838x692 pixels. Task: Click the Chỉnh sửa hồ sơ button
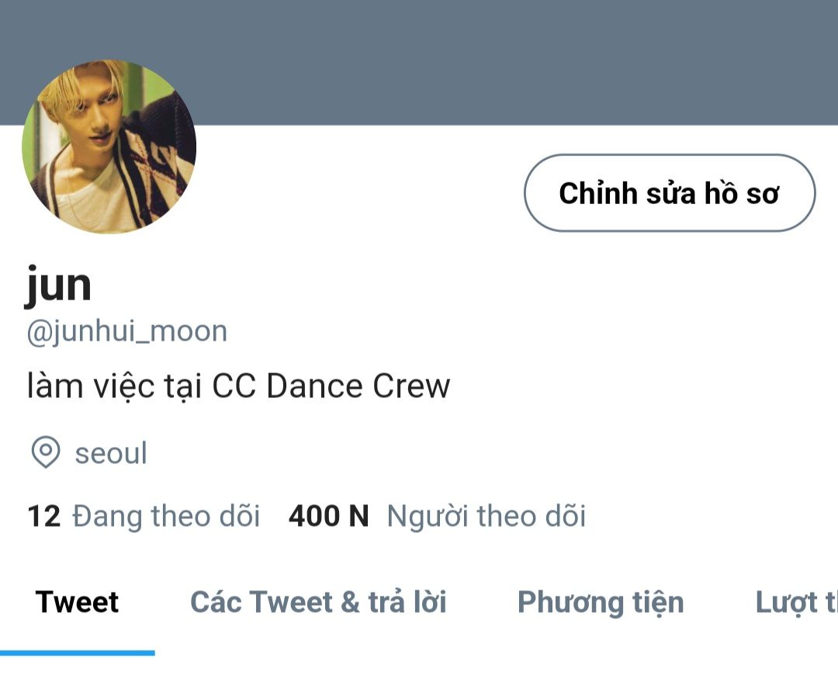click(x=670, y=193)
